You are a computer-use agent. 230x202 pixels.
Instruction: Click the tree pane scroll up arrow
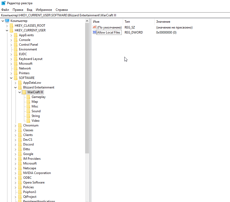[x=87, y=21]
